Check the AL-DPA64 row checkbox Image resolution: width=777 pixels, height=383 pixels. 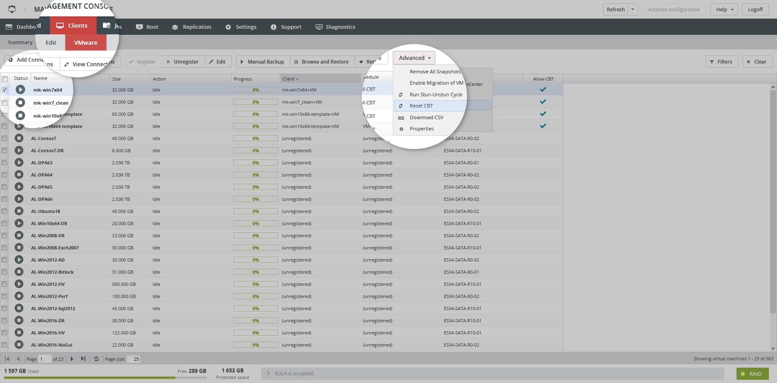(4, 174)
